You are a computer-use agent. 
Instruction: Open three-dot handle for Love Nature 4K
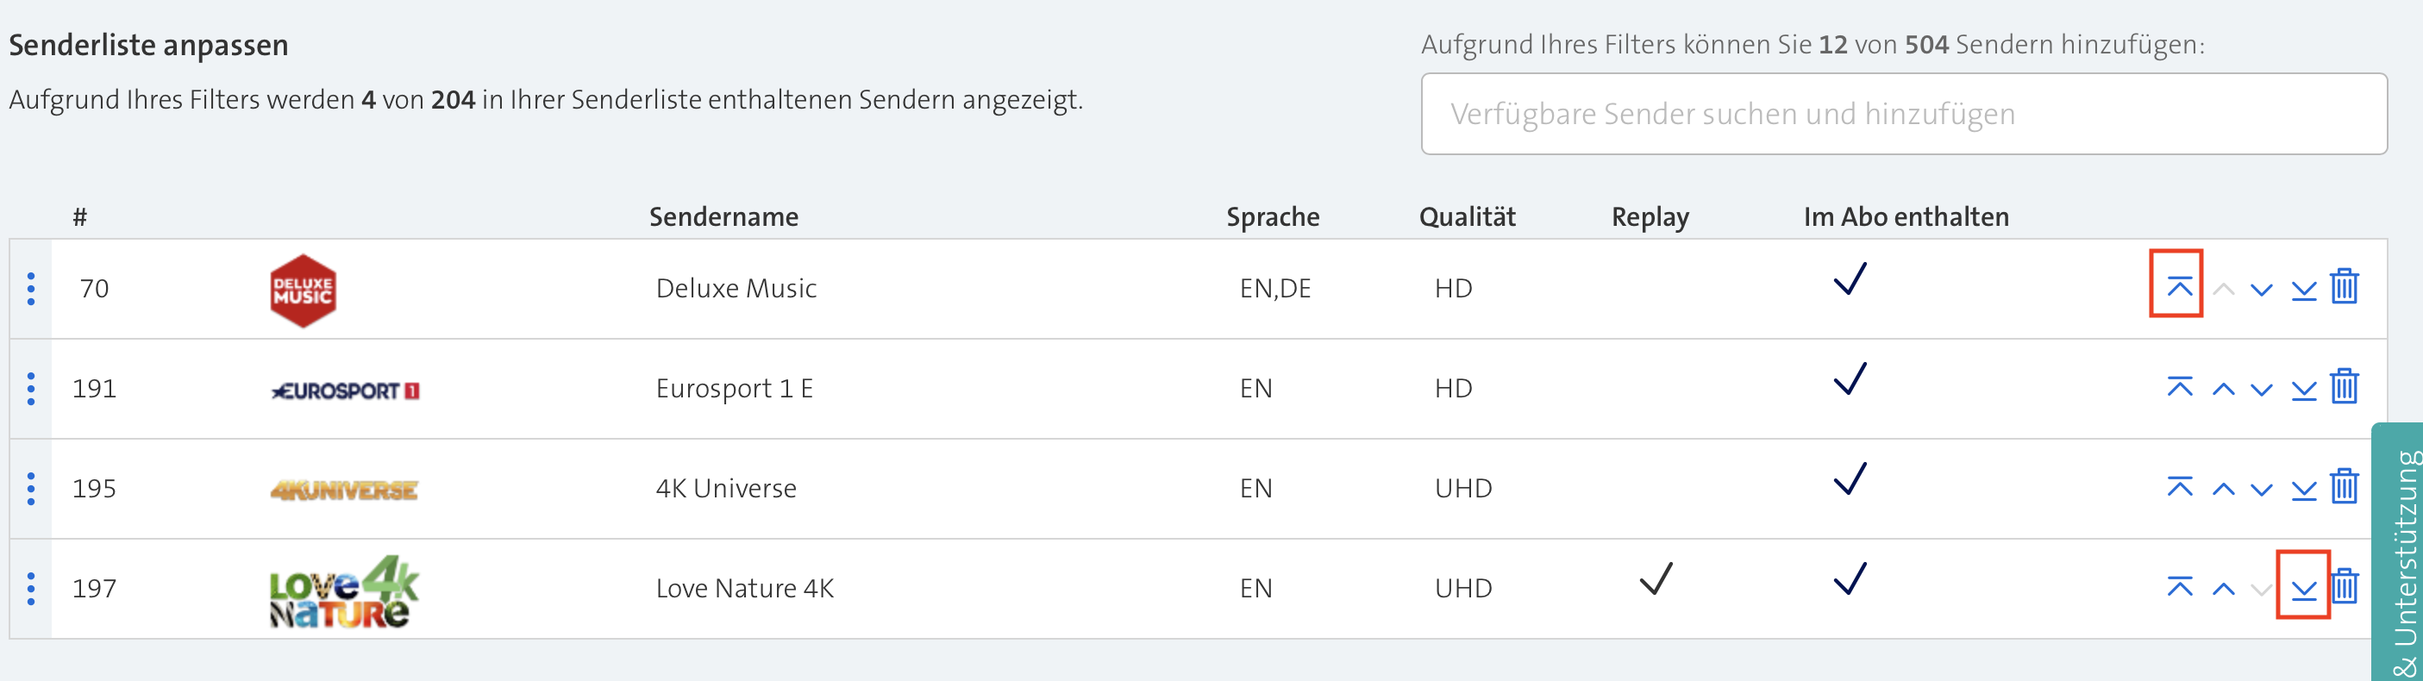point(31,589)
